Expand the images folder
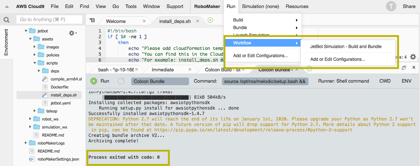The width and height of the screenshot is (420, 166). coord(35,47)
